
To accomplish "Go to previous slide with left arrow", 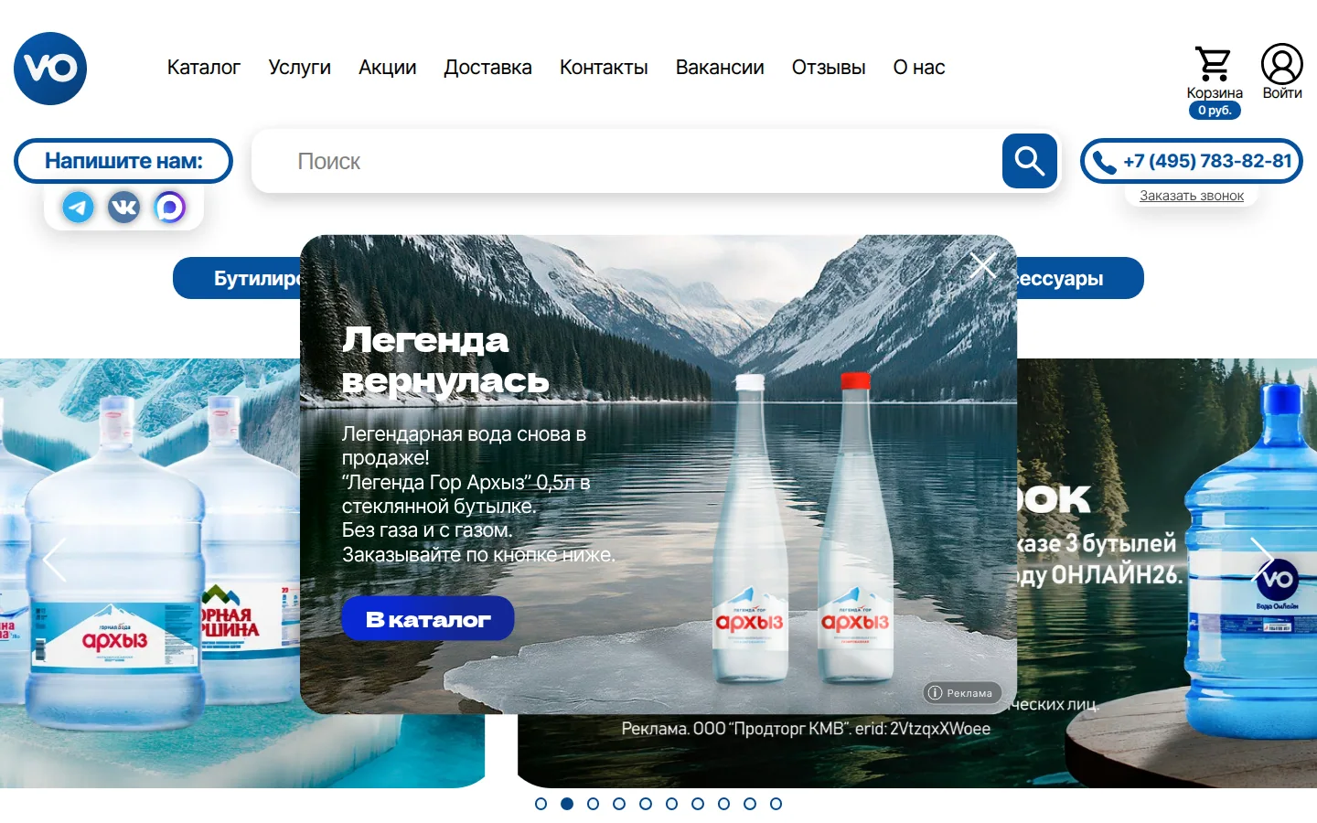I will 55,560.
